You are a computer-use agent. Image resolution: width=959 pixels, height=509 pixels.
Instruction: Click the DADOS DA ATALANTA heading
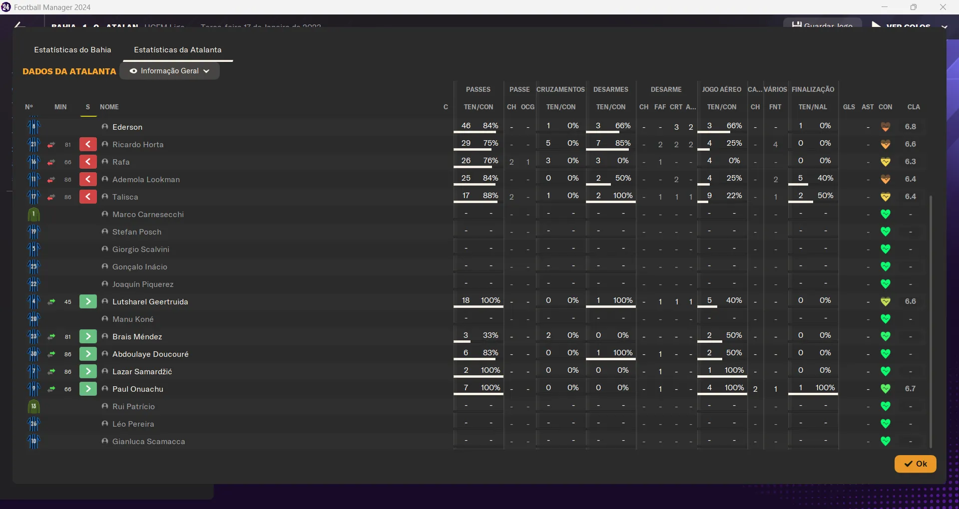(69, 71)
